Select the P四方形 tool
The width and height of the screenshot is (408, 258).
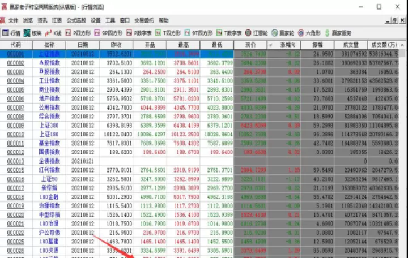(78, 33)
